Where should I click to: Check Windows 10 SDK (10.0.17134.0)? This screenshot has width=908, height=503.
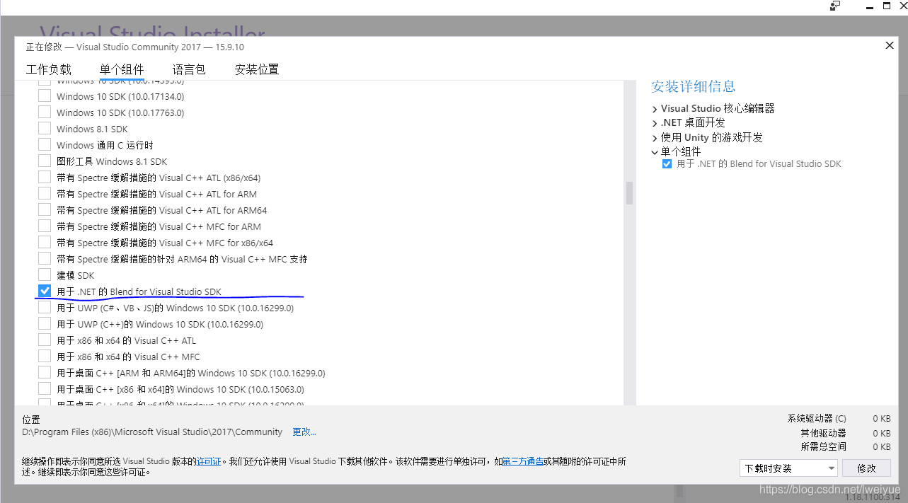point(45,96)
